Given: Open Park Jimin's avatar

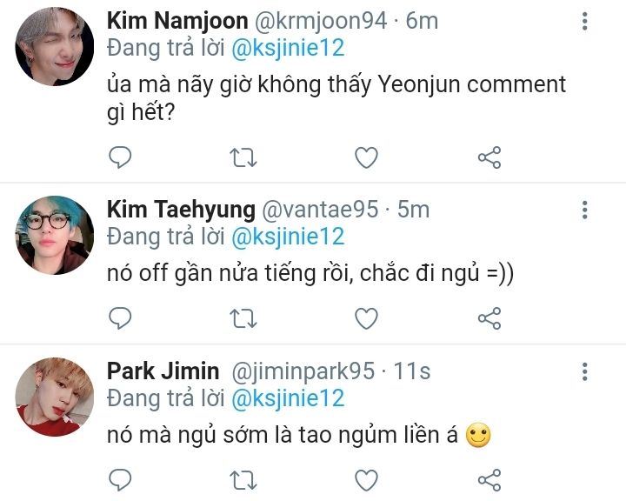Looking at the screenshot, I should (x=55, y=397).
